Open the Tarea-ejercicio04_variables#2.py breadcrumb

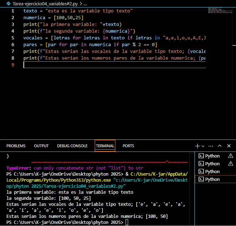click(x=45, y=4)
